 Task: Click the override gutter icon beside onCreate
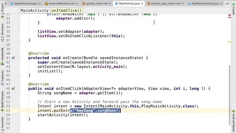[13, 58]
